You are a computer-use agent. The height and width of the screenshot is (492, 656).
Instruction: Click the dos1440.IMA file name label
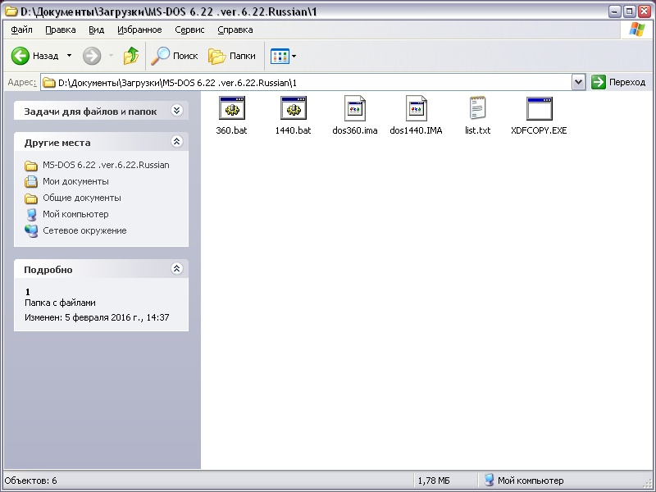[416, 130]
